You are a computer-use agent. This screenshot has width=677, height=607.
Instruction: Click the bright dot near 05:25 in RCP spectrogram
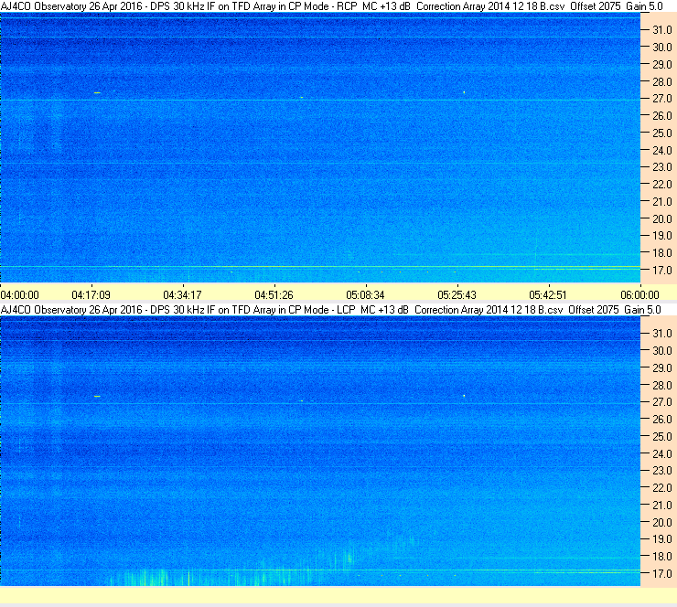coord(464,92)
